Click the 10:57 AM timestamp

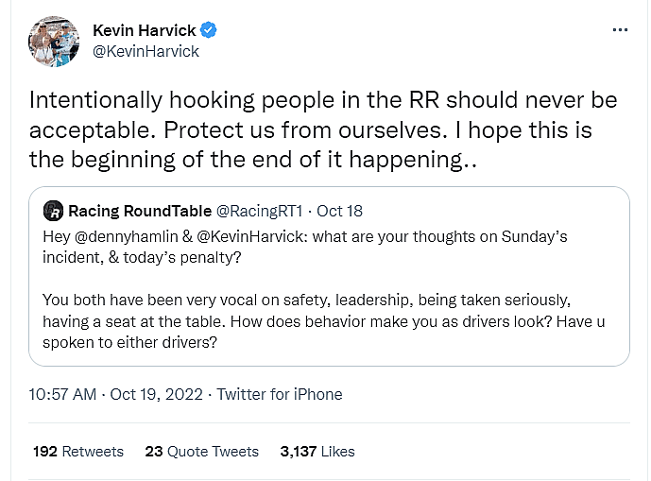coord(62,394)
